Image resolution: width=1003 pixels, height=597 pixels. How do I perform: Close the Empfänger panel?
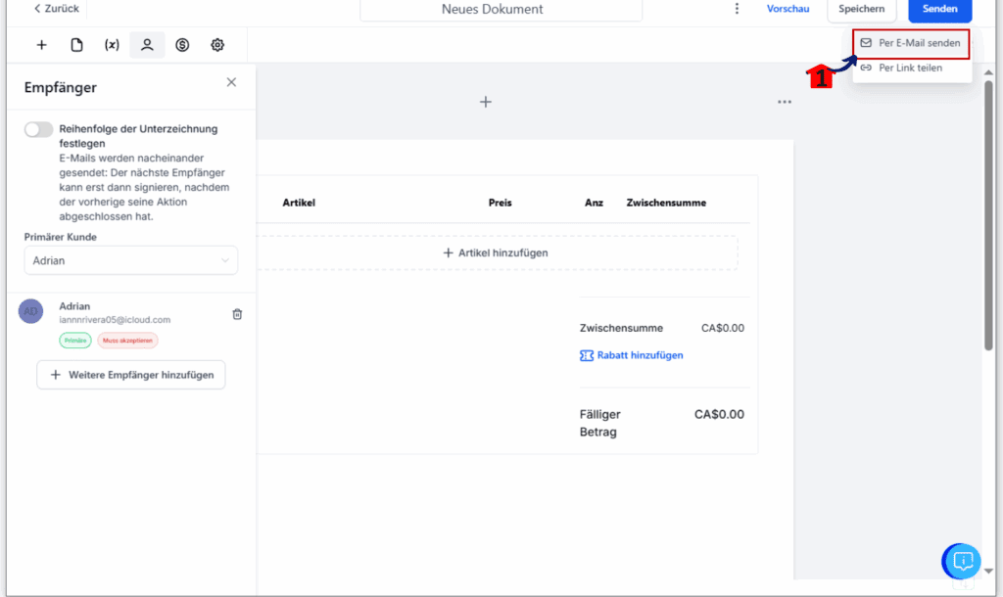coord(231,82)
